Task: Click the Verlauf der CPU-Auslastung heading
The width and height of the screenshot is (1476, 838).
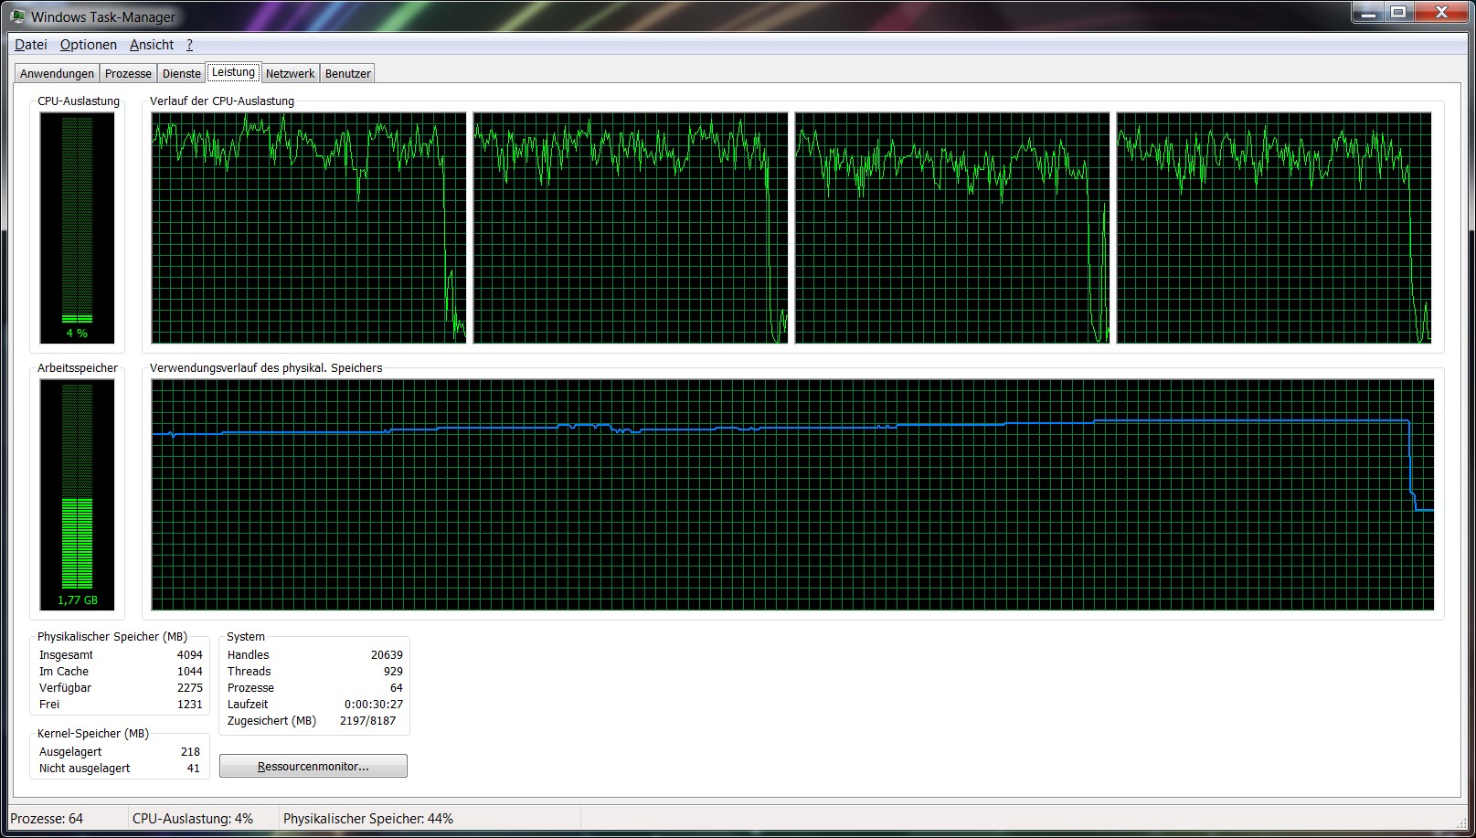Action: [x=222, y=101]
